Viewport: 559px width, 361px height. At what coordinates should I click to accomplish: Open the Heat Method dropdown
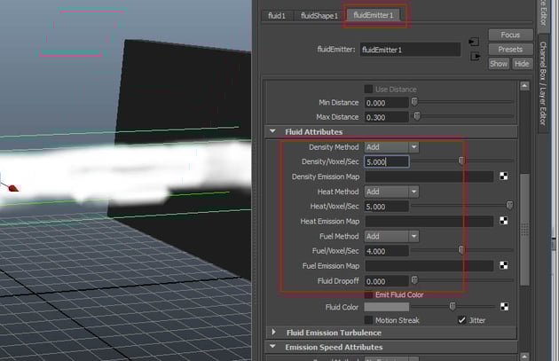391,192
